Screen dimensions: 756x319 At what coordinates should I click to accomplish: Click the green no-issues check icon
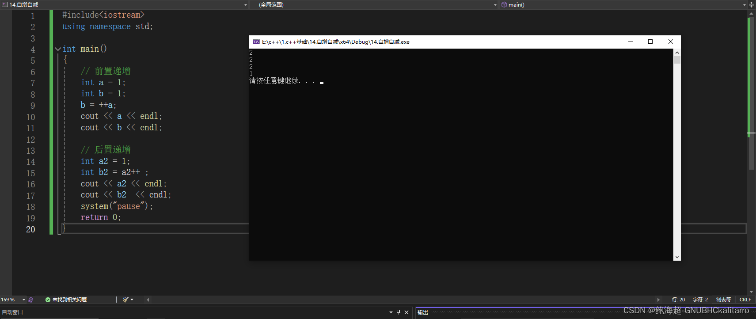(x=48, y=300)
